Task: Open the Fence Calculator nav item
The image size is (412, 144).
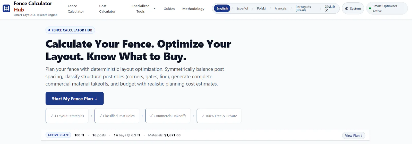Action: point(76,9)
